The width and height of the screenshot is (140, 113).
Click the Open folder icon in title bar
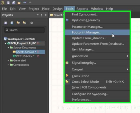[x=19, y=3]
